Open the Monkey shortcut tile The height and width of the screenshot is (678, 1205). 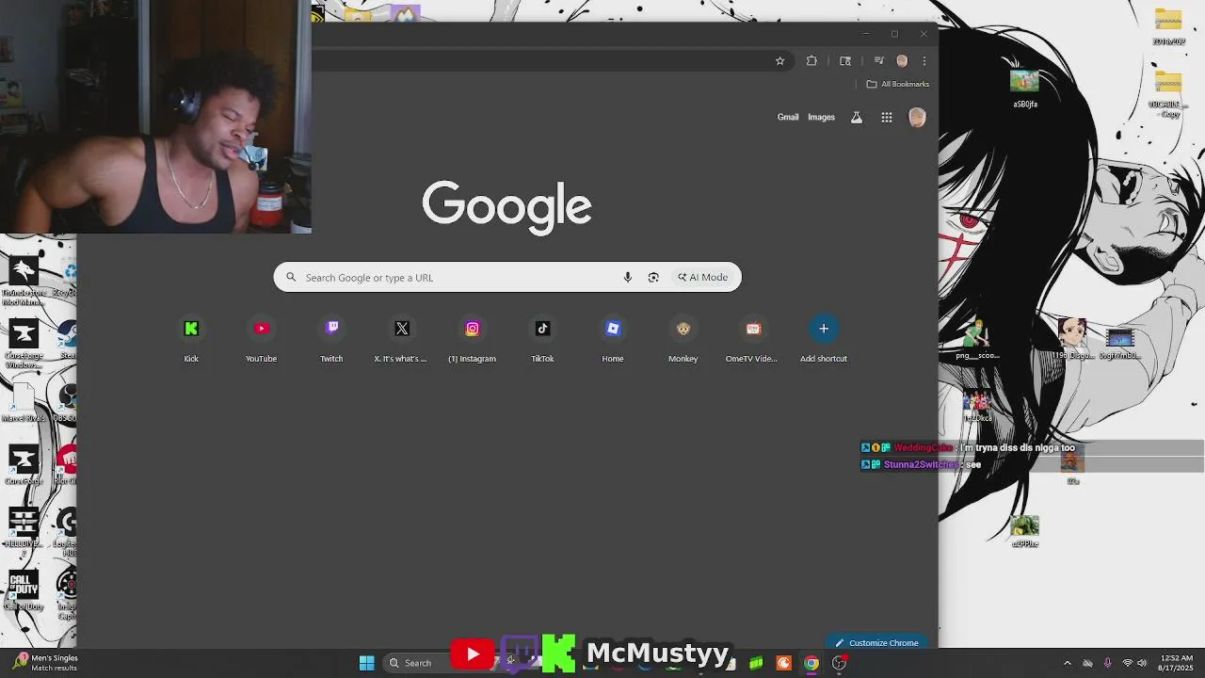coord(683,339)
